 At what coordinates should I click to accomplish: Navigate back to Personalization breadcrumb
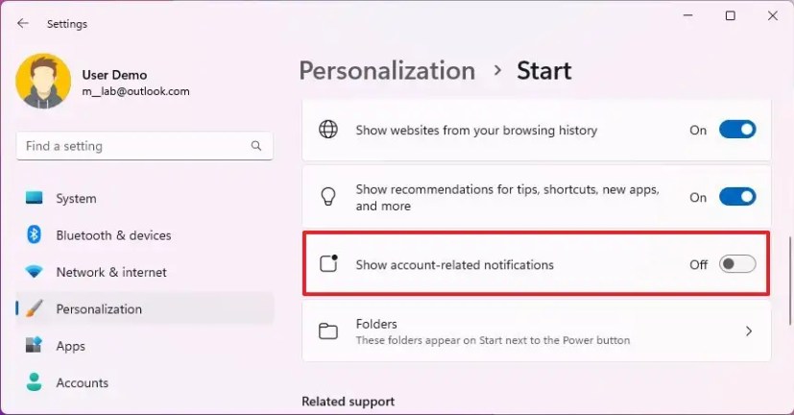pos(387,71)
